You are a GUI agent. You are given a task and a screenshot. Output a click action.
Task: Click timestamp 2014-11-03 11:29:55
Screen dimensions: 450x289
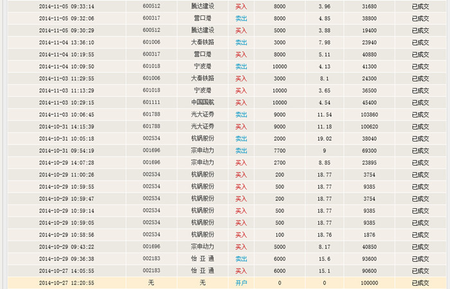(x=66, y=78)
